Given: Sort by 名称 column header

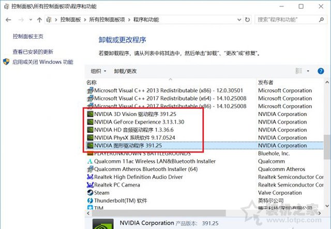Looking at the screenshot, I should pyautogui.click(x=92, y=82).
